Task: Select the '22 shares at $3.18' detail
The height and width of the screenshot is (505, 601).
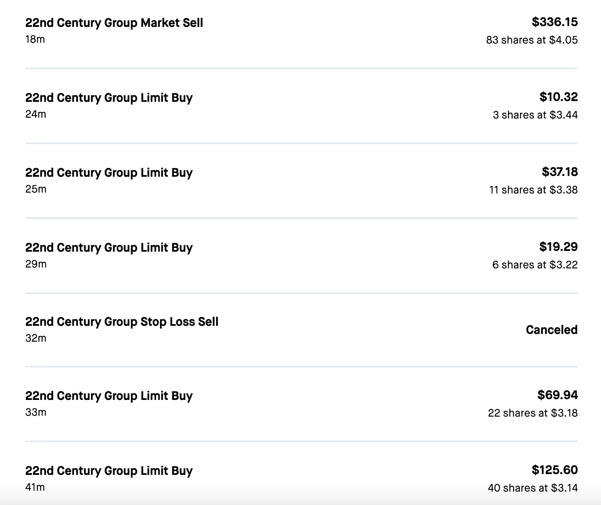Action: (533, 413)
